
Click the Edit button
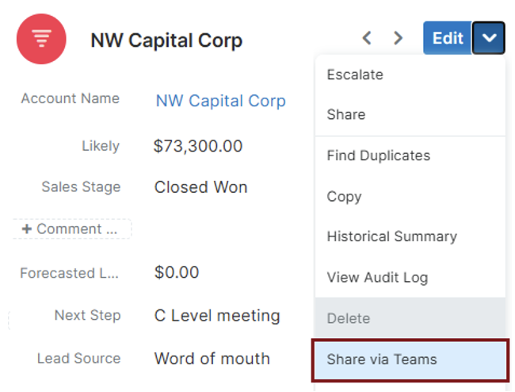[x=447, y=38]
